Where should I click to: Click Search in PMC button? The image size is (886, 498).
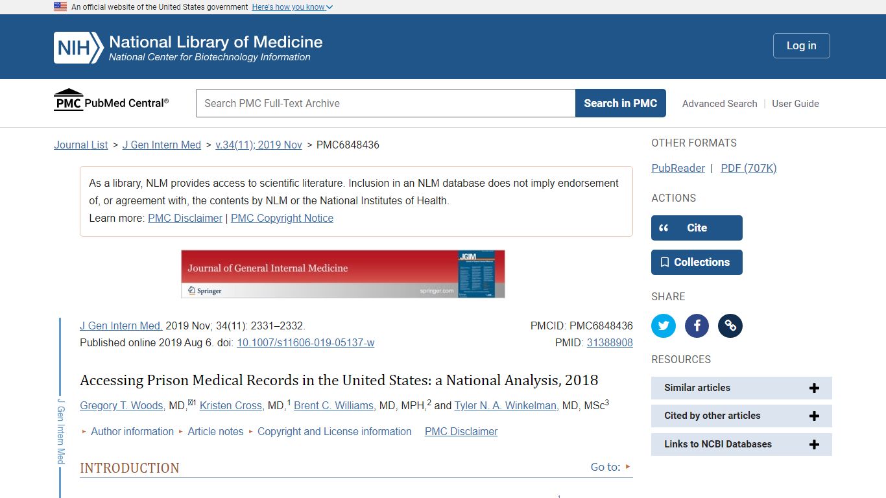(x=620, y=103)
